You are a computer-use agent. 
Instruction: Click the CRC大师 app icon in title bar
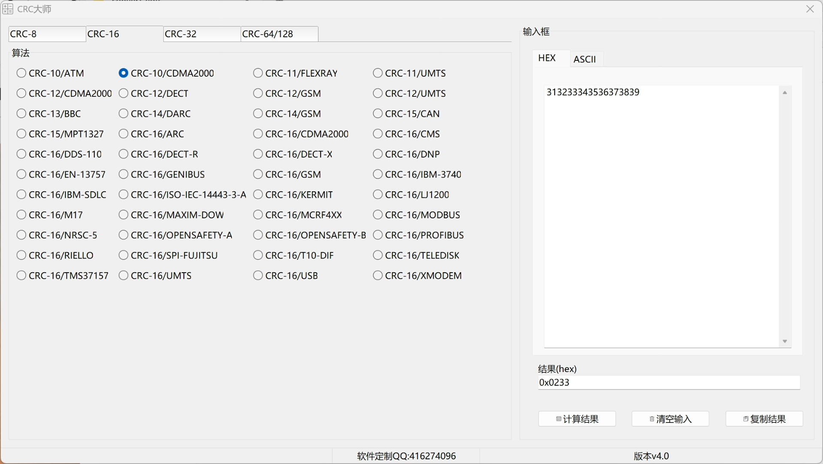tap(8, 9)
